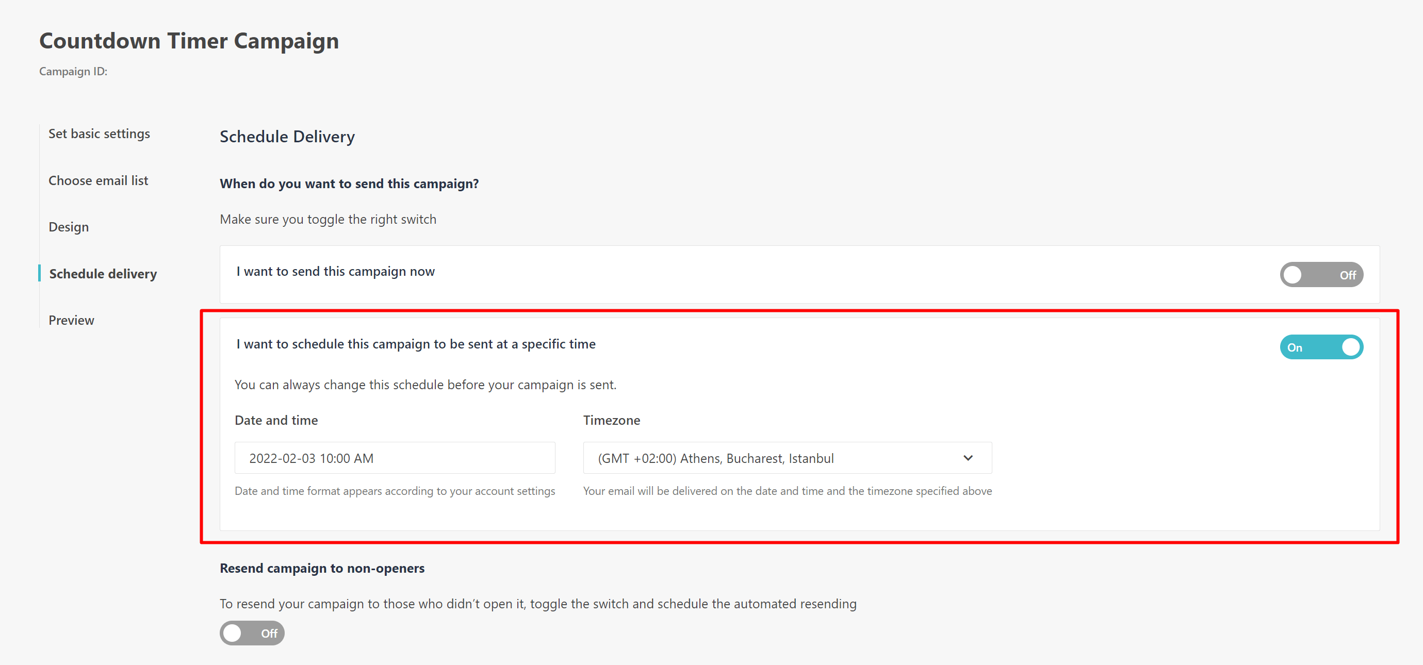Select the GMT +02:00 Athens timezone value
Screen dimensions: 1423x665
click(x=716, y=458)
